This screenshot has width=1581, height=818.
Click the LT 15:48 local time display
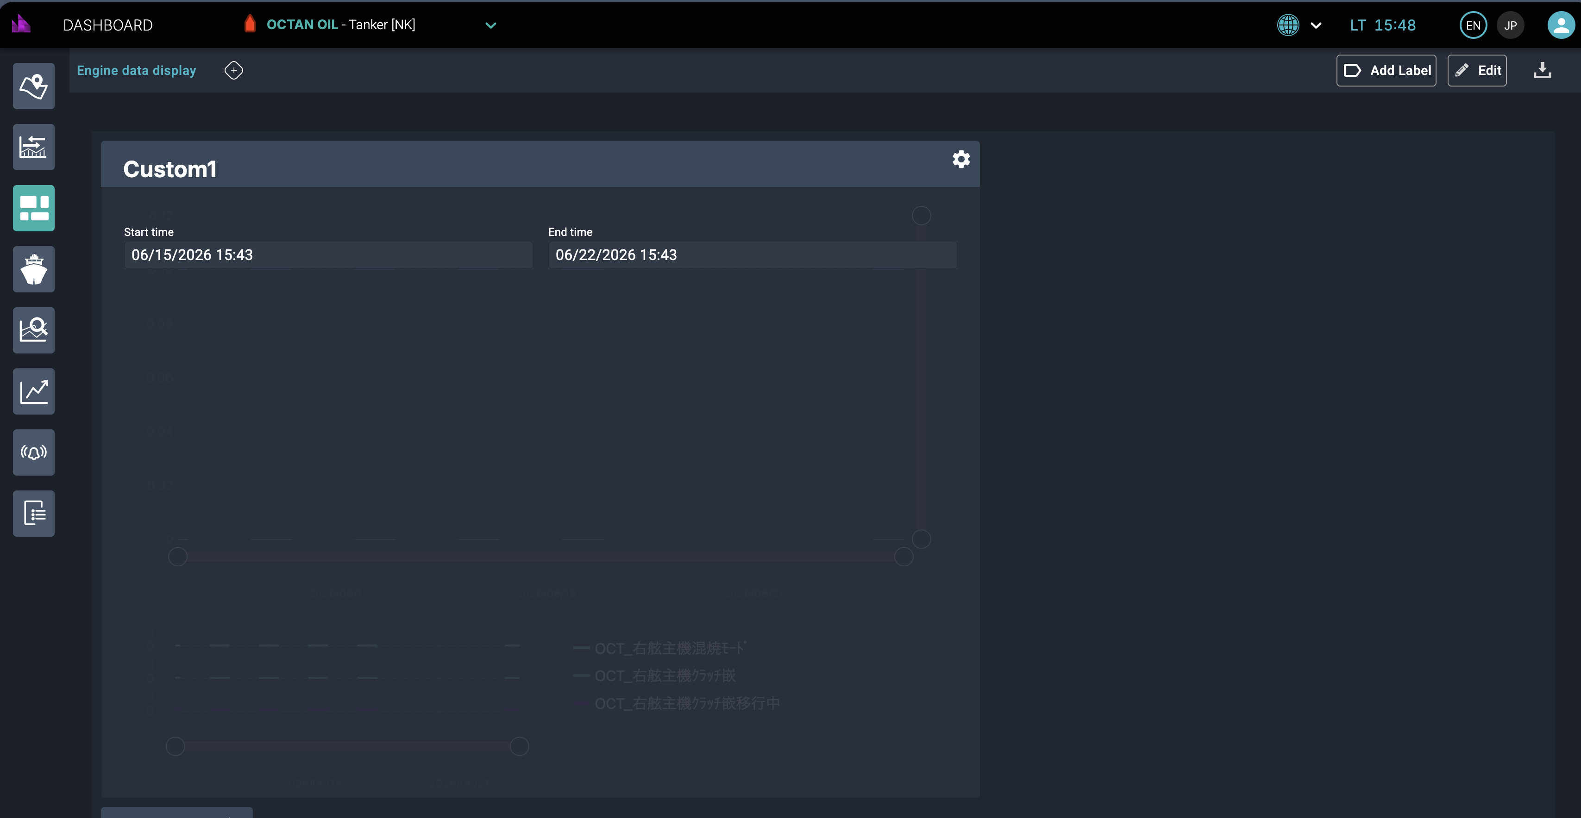pos(1383,25)
